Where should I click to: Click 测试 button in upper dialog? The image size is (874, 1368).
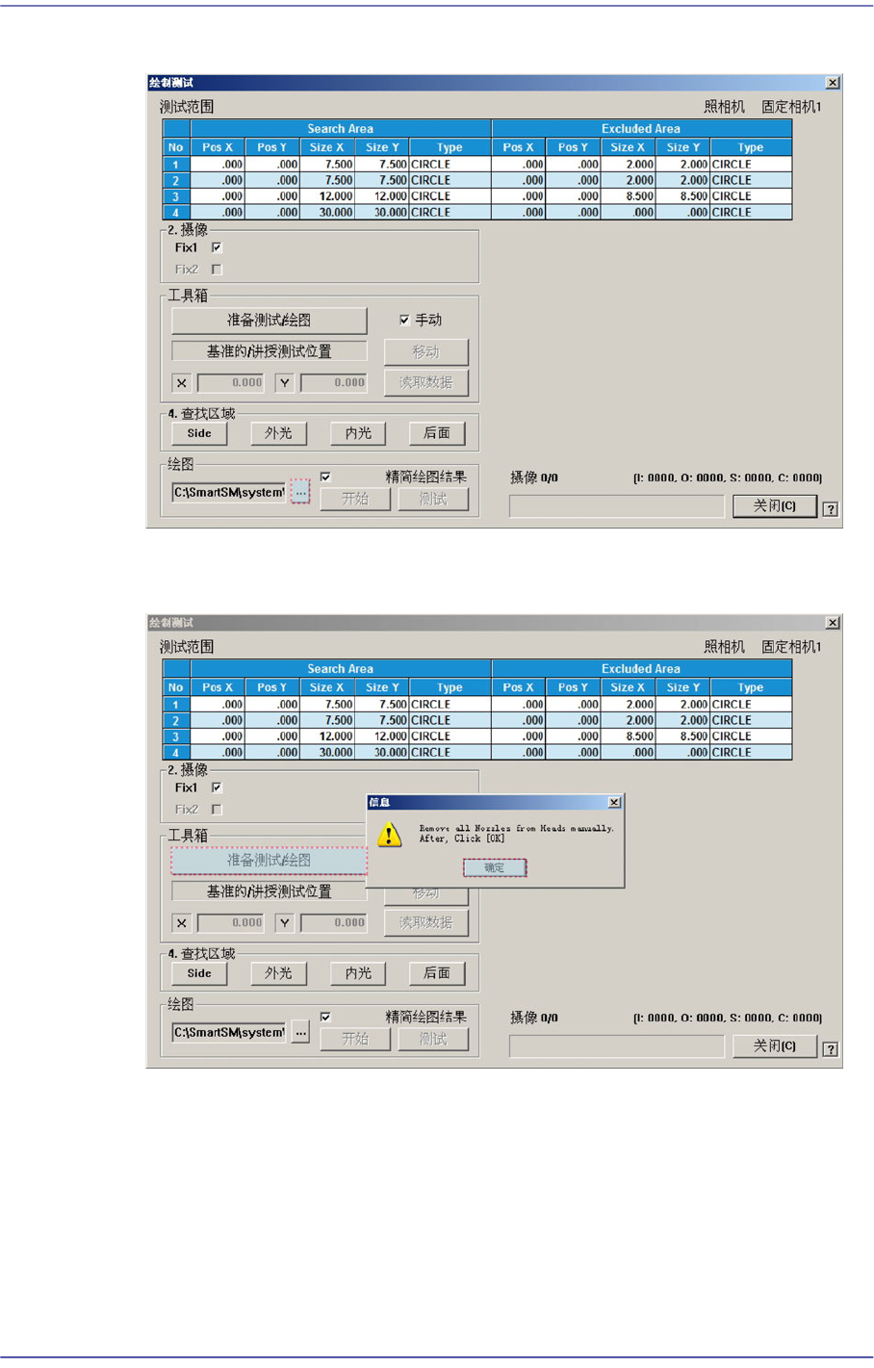(433, 499)
